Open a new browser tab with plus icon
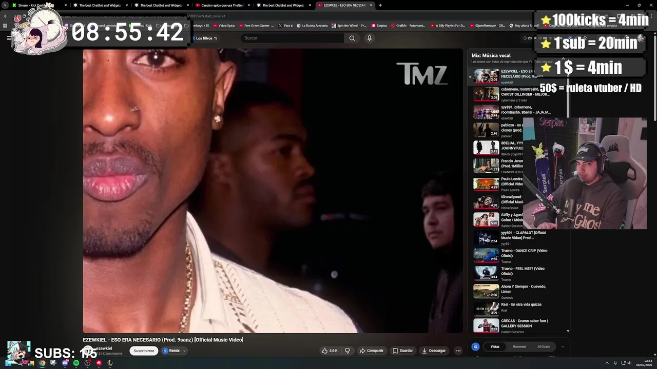The width and height of the screenshot is (657, 369). (x=380, y=5)
